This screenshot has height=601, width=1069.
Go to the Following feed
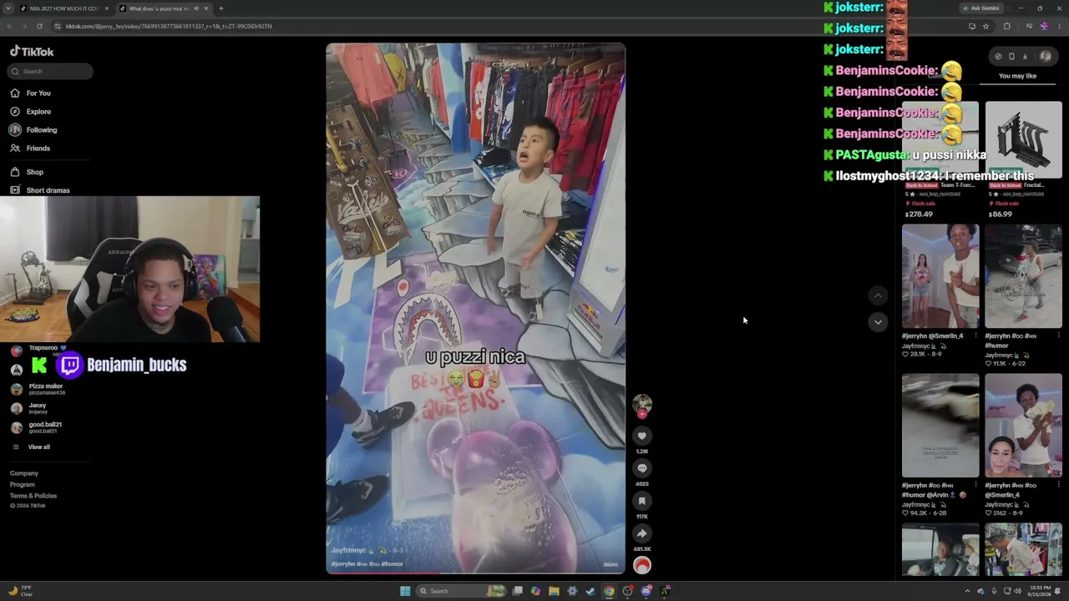coord(42,130)
